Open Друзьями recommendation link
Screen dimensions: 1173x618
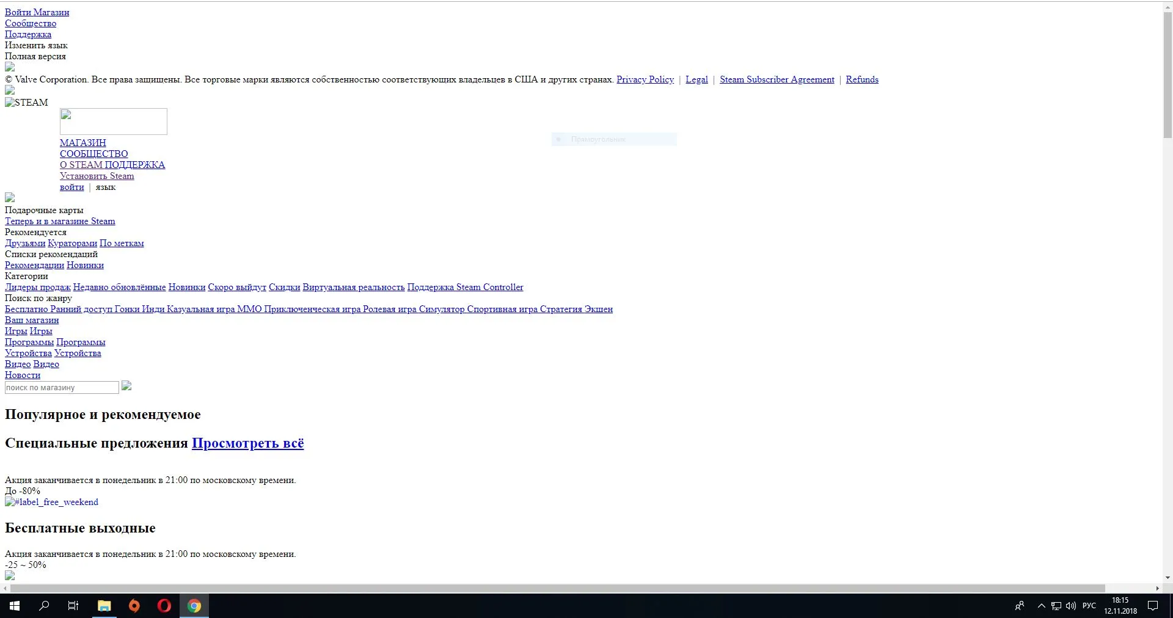pos(25,243)
